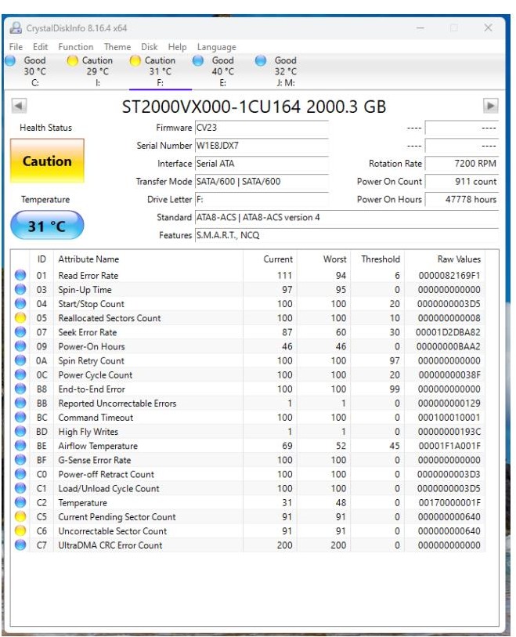The image size is (516, 637).
Task: Switch to the Caution I: drive tab
Action: [90, 71]
